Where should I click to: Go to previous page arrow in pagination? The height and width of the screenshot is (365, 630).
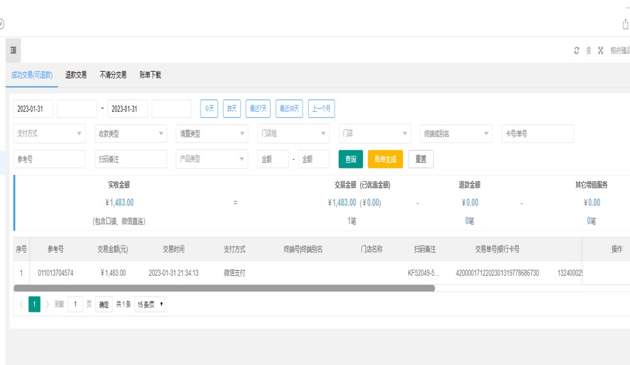(22, 305)
